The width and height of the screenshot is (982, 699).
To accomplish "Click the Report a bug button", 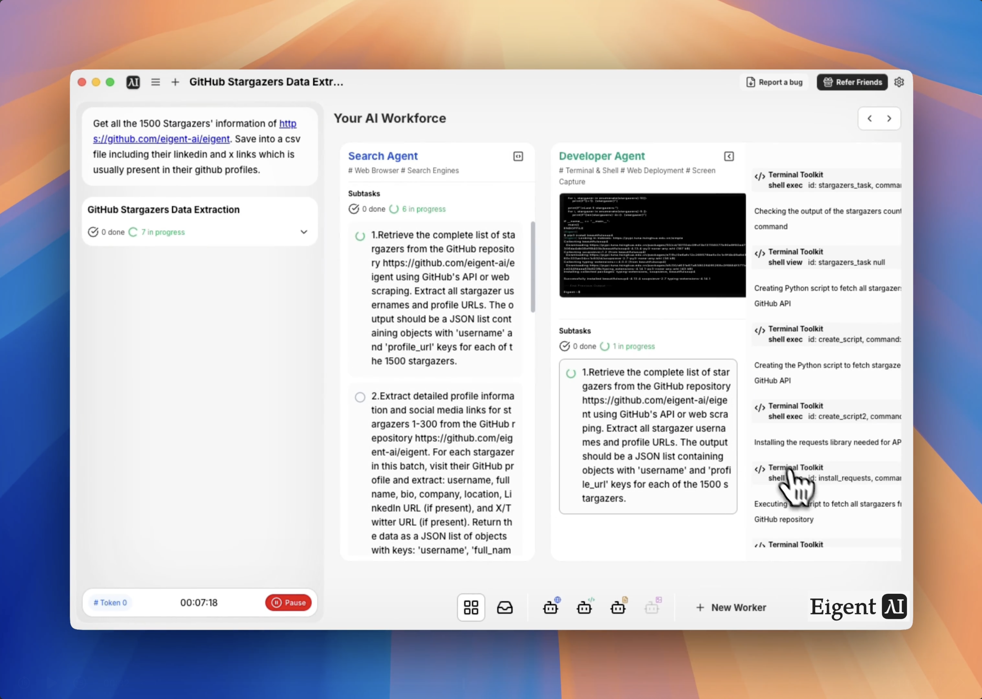I will click(774, 82).
